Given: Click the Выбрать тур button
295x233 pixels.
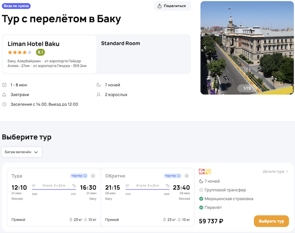Looking at the screenshot, I should point(271,221).
